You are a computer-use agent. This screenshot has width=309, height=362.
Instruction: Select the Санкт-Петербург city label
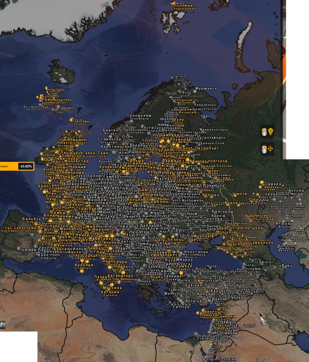pyautogui.click(x=200, y=148)
